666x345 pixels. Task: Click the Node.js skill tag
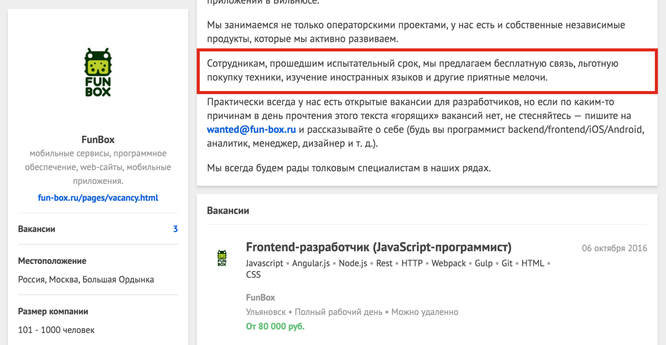pos(352,263)
